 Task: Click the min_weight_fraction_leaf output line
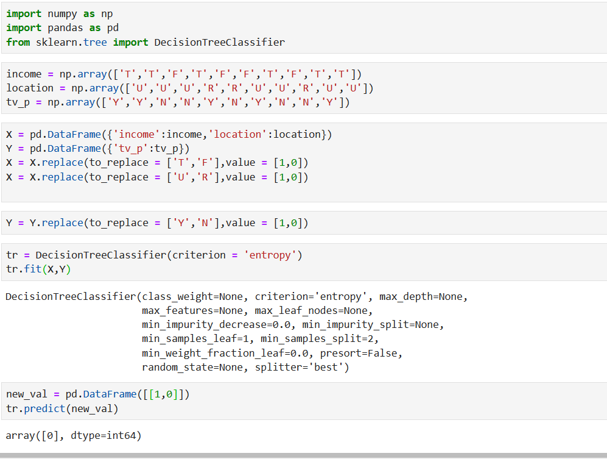coord(272,353)
